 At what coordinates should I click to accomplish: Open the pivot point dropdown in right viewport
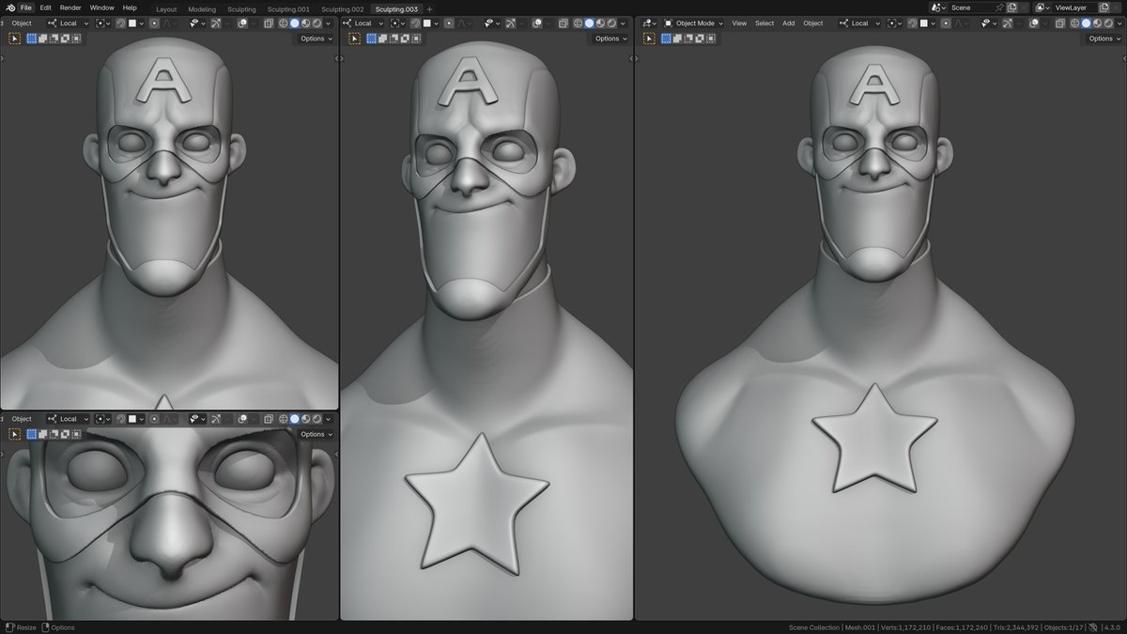pyautogui.click(x=896, y=23)
